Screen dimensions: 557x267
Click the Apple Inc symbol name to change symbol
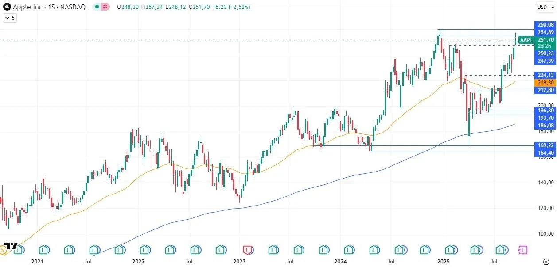[x=27, y=7]
